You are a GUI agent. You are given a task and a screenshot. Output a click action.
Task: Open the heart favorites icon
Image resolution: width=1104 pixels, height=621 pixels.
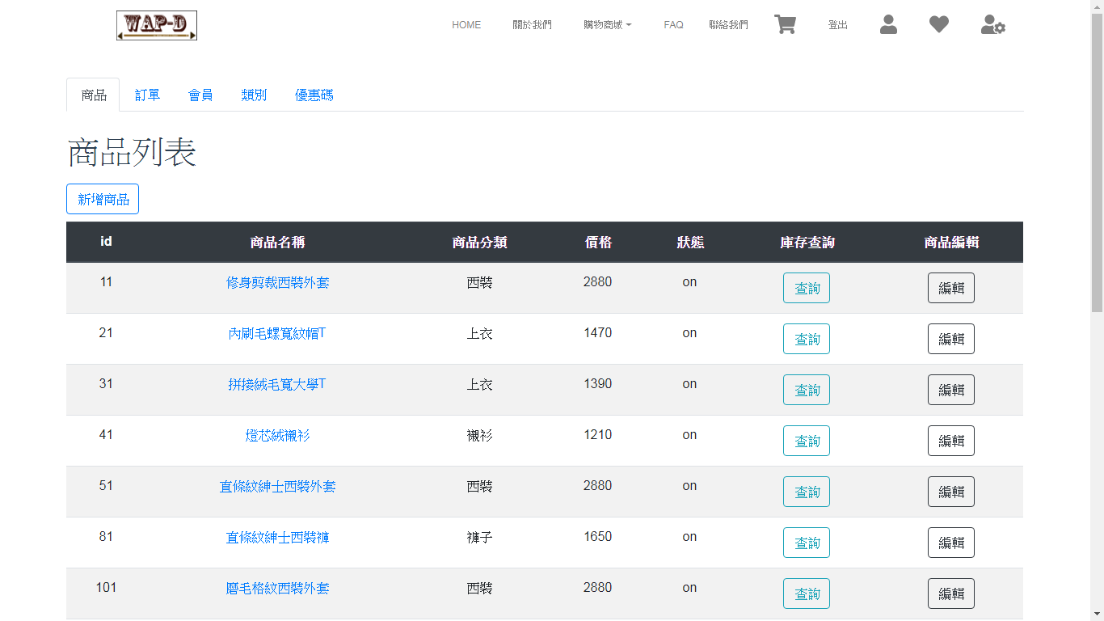pyautogui.click(x=938, y=24)
